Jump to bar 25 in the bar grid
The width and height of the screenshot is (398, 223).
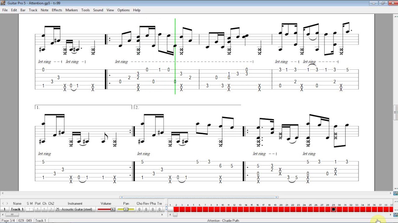point(310,209)
